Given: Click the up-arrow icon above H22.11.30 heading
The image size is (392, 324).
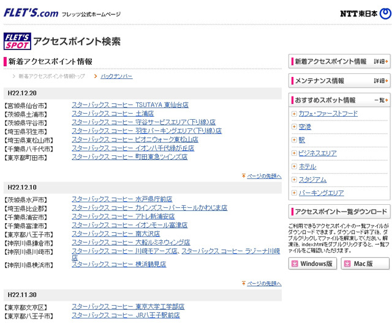Looking at the screenshot, I should (244, 283).
